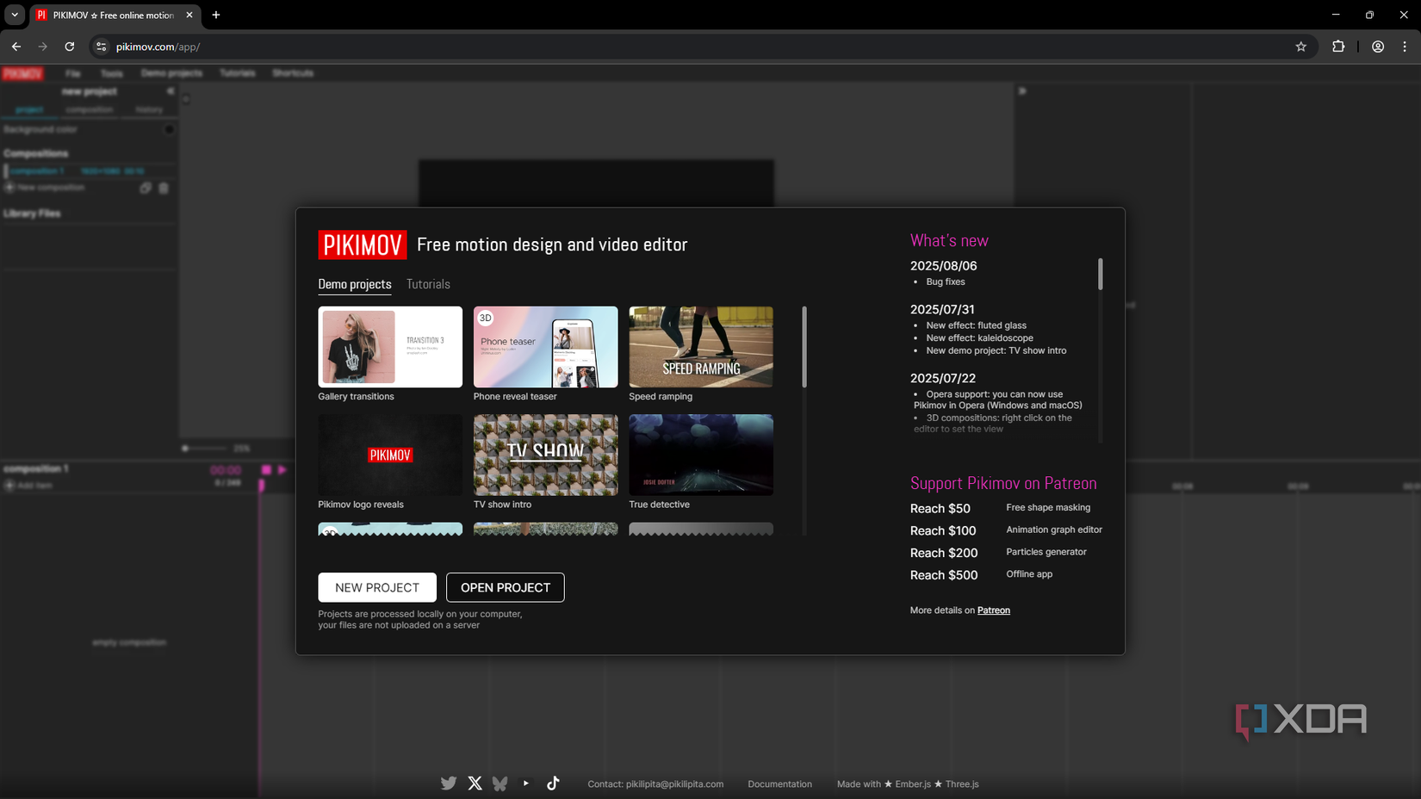Click the browser extensions puzzle icon
The height and width of the screenshot is (799, 1421).
pyautogui.click(x=1338, y=46)
